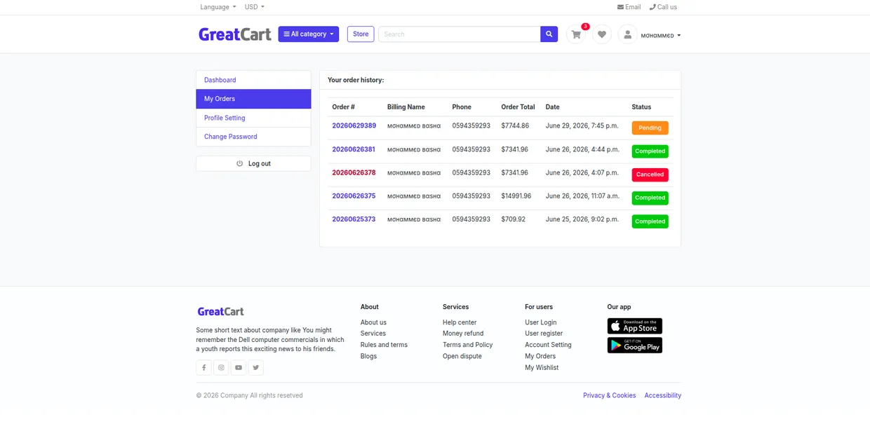Open cancelled order 20260626378
Viewport: 870px width, 438px height.
[x=354, y=172]
